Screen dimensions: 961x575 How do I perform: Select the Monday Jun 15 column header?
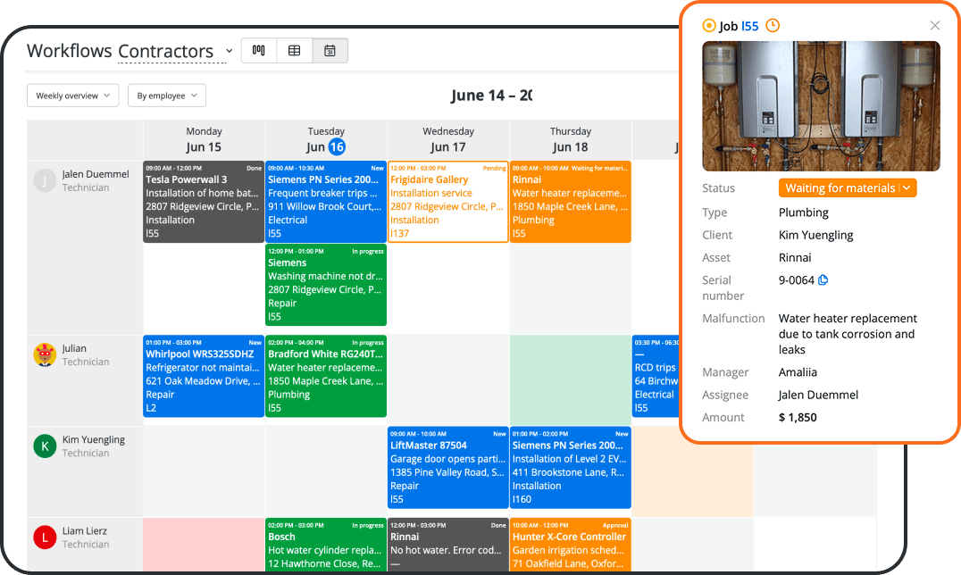click(205, 140)
